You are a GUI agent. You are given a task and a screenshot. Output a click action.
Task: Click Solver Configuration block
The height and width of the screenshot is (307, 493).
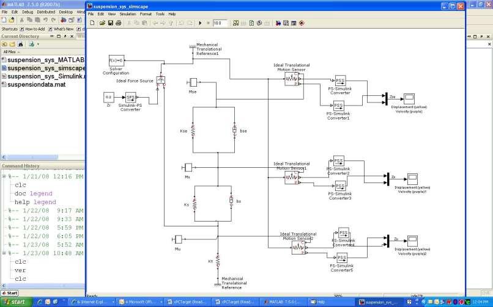(x=116, y=60)
